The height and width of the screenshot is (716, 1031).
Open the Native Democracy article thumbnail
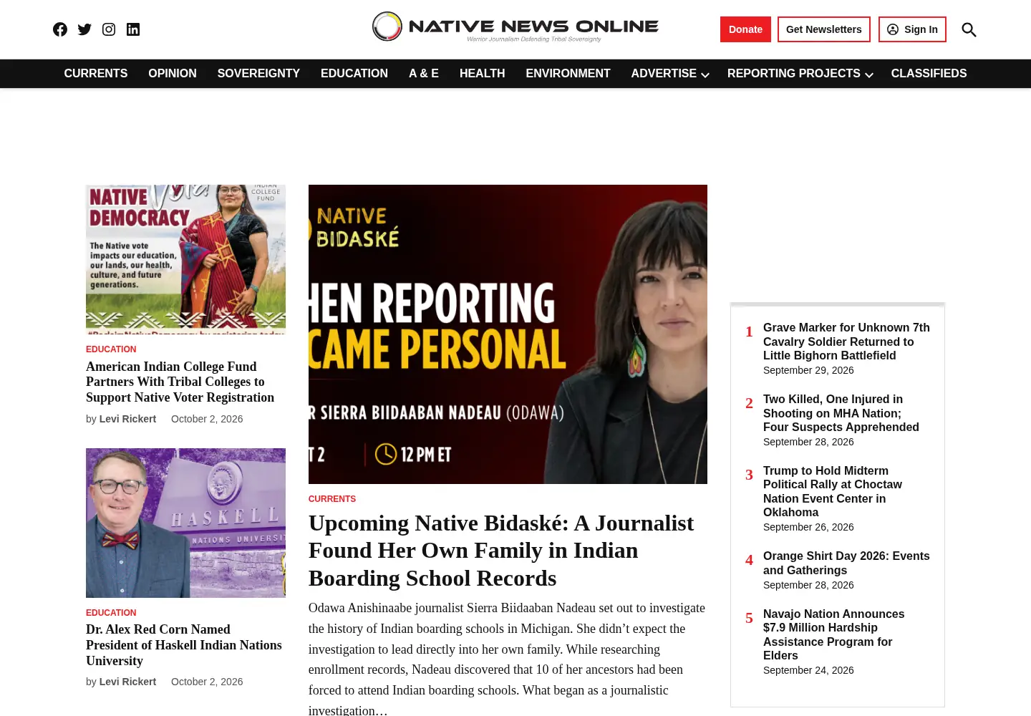[x=185, y=259]
